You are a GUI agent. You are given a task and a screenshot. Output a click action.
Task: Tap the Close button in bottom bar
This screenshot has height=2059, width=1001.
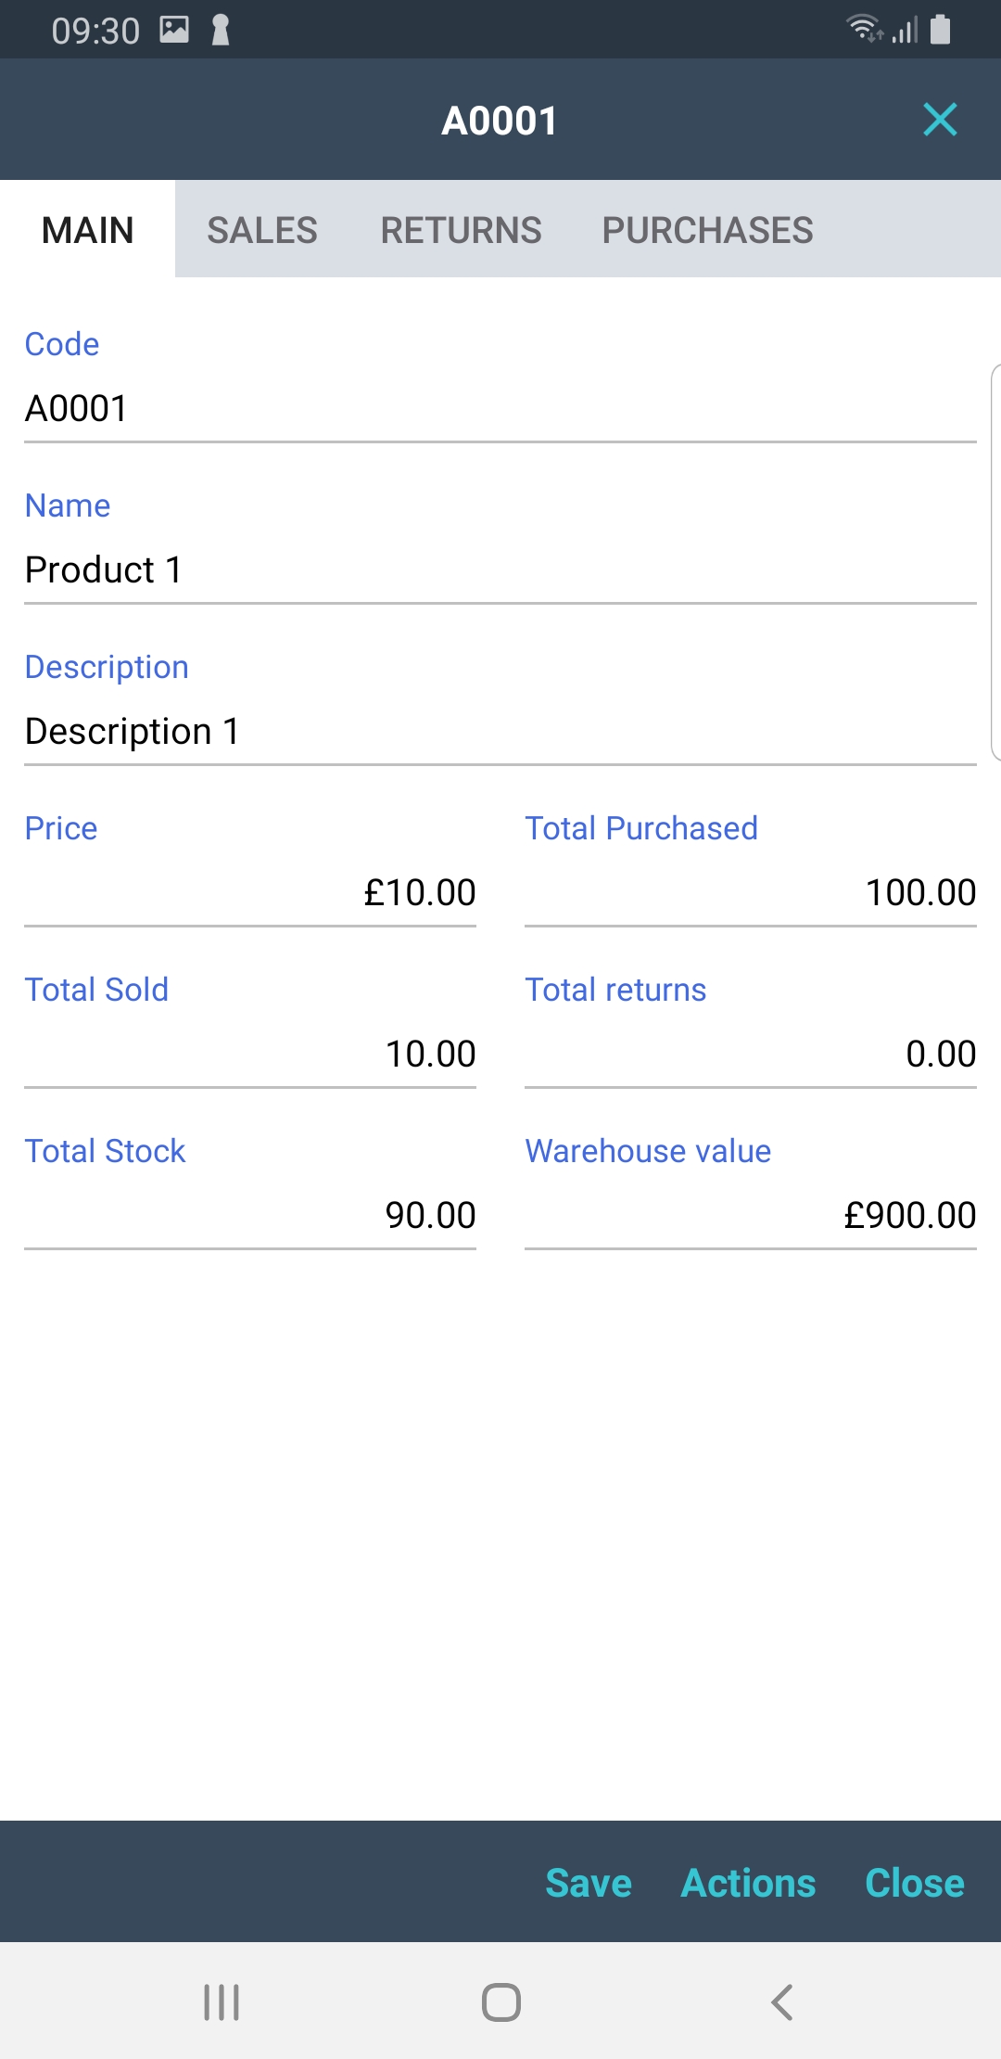tap(914, 1883)
